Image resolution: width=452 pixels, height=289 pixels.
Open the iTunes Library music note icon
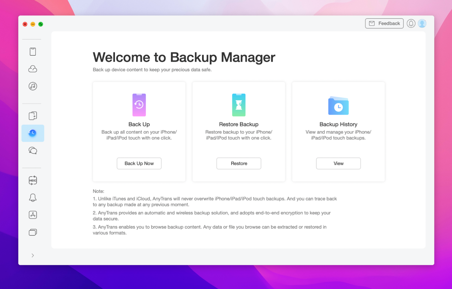[33, 86]
